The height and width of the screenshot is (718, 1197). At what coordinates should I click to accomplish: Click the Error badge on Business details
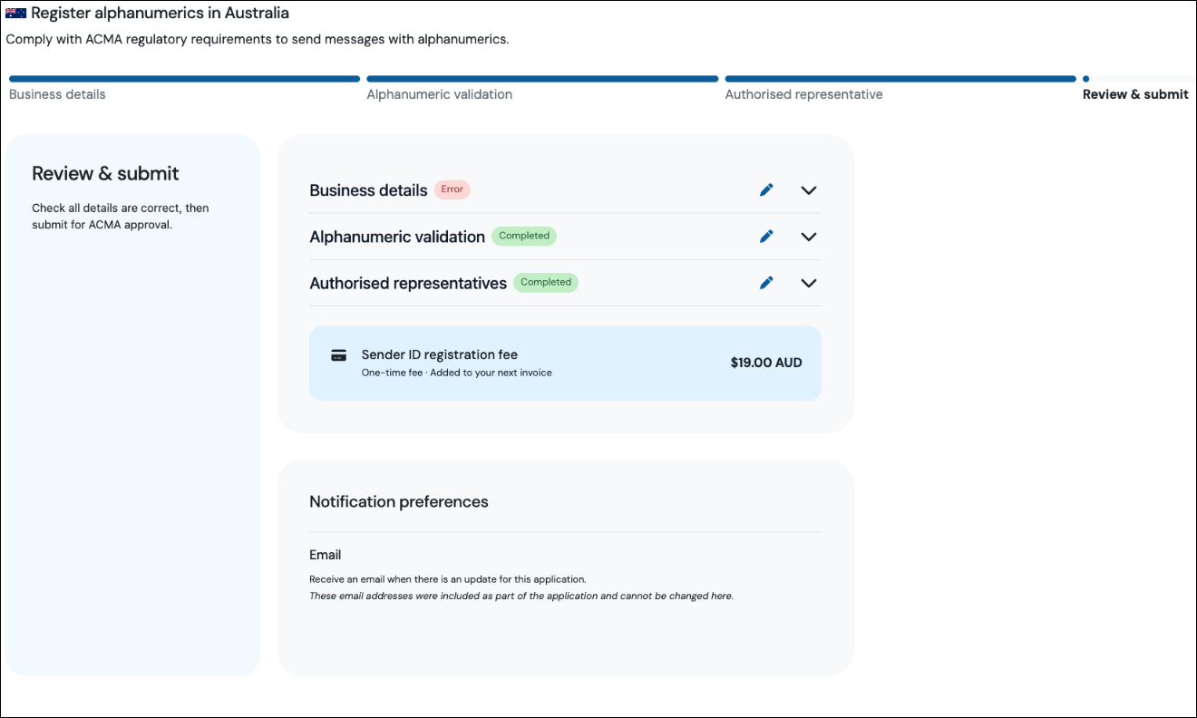tap(453, 189)
